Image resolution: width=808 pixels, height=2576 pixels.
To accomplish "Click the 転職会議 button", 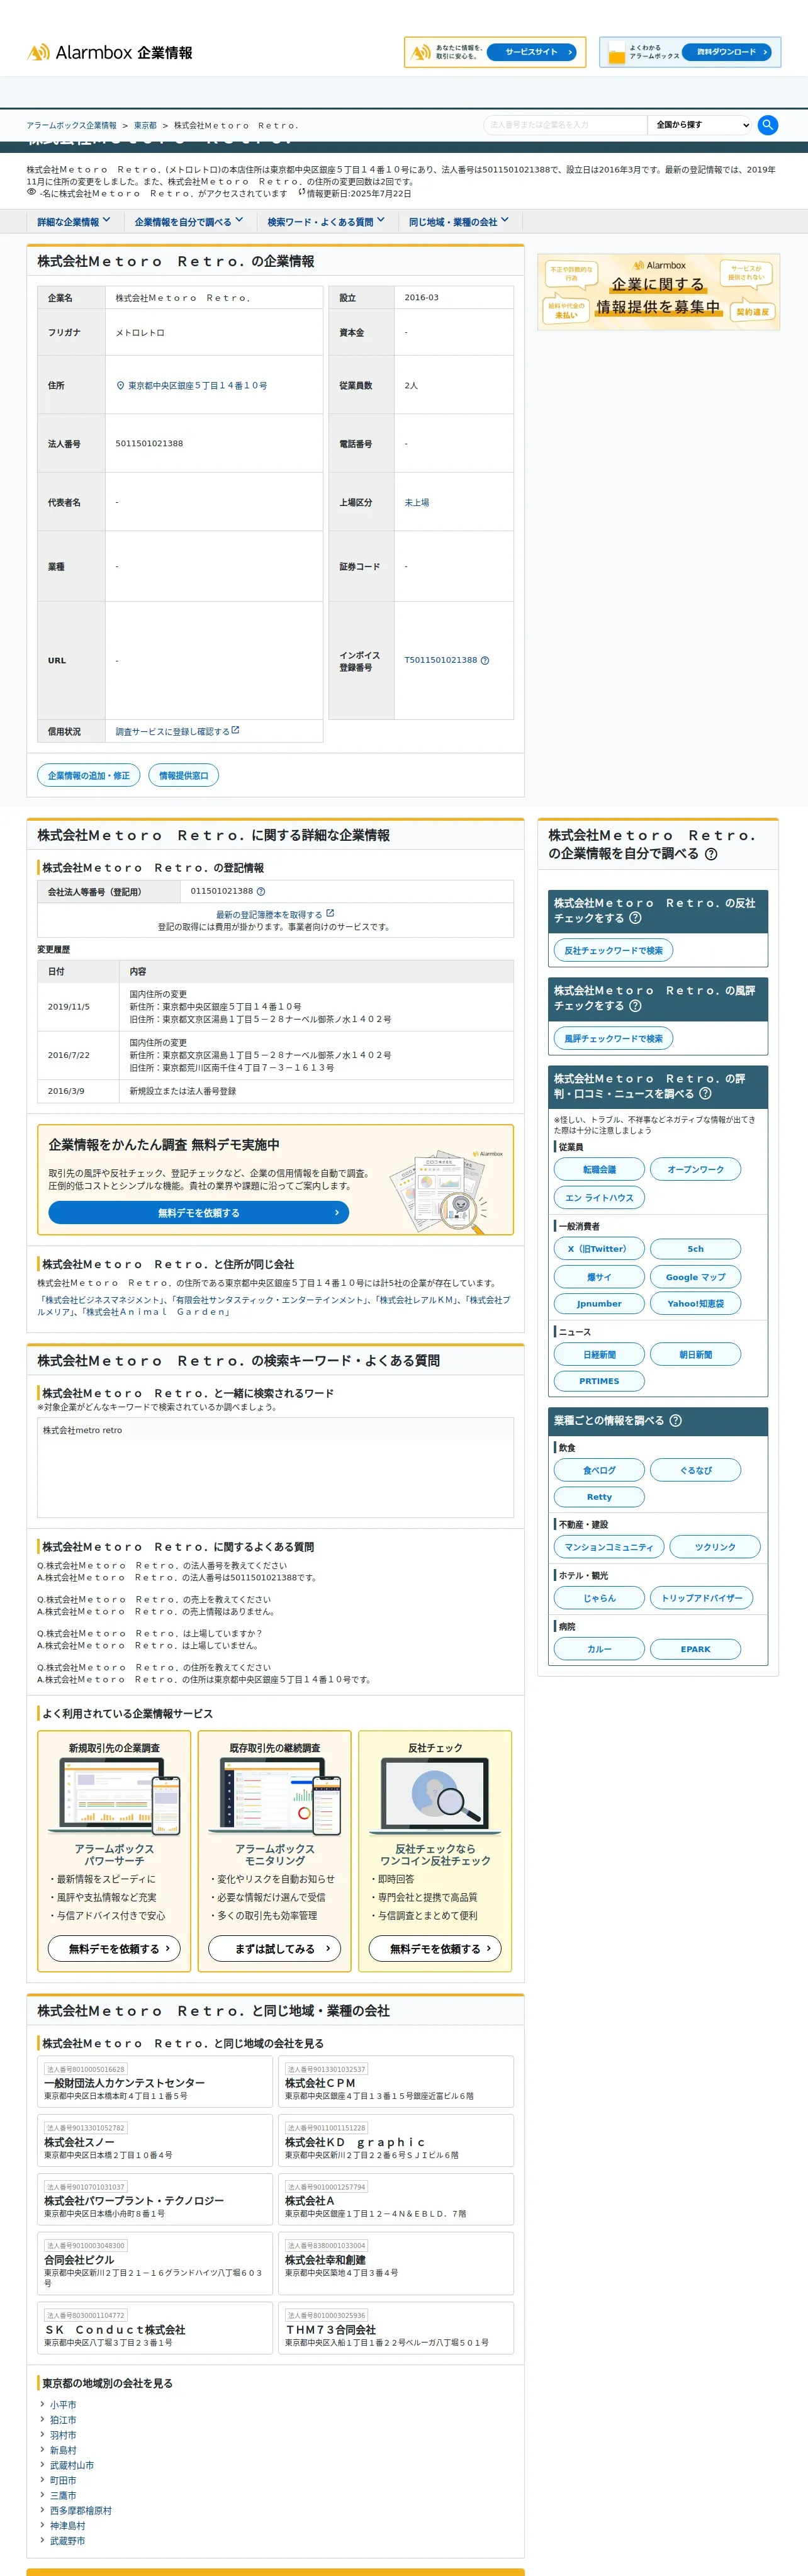I will coord(599,1170).
